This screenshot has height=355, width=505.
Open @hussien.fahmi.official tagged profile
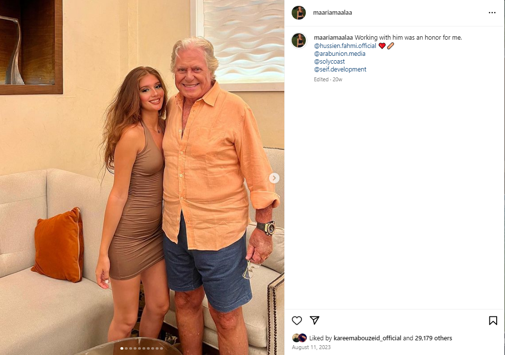(x=345, y=46)
